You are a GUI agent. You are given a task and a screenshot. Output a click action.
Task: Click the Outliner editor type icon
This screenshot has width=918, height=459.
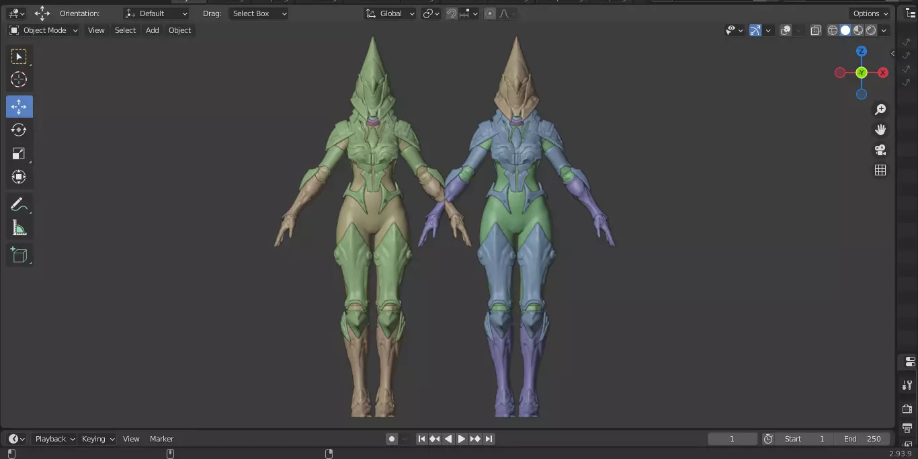(911, 13)
